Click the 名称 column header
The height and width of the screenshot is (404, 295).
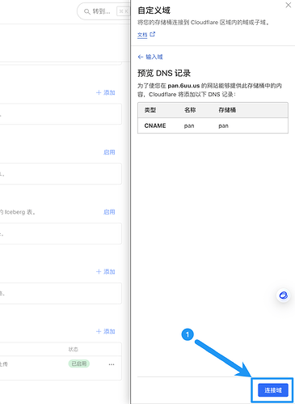tap(190, 110)
